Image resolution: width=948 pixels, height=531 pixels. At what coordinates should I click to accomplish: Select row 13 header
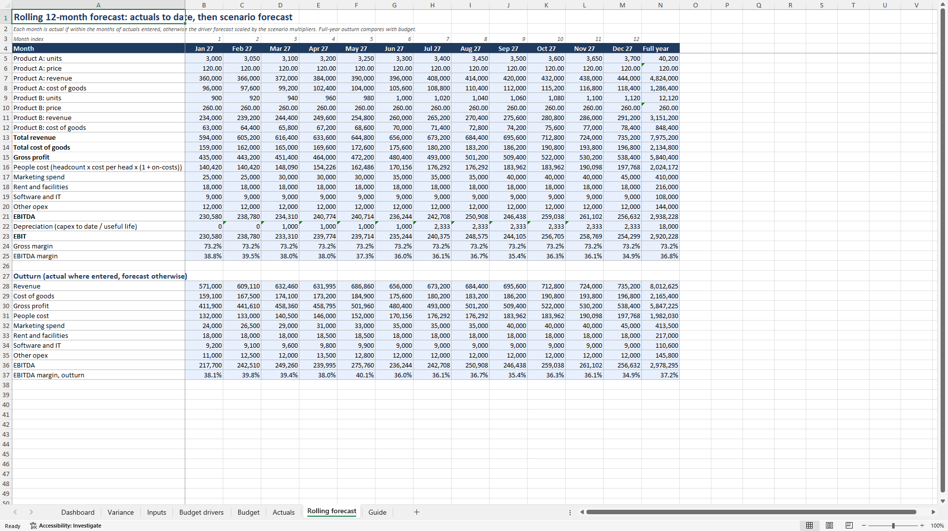point(6,137)
